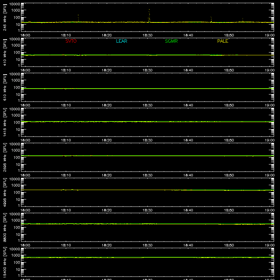This screenshot has width=280, height=280.
Task: Click the 18:10 tick label under 410 MHz panel
Action: (x=66, y=70)
